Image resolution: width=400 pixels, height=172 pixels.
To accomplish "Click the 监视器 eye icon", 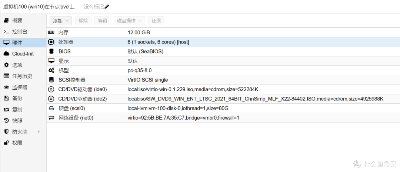I will click(6, 87).
